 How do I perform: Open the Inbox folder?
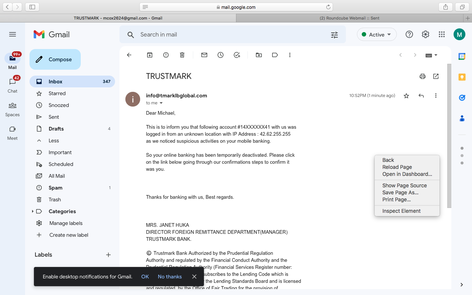72,81
